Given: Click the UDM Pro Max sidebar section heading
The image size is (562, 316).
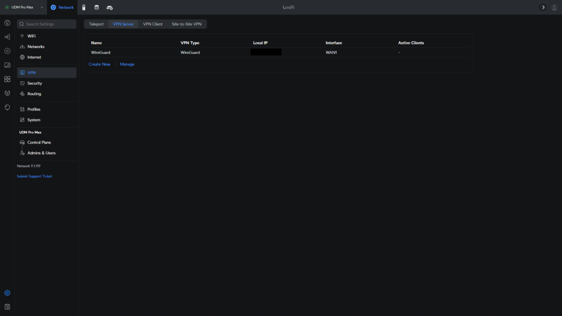Looking at the screenshot, I should click(x=30, y=132).
